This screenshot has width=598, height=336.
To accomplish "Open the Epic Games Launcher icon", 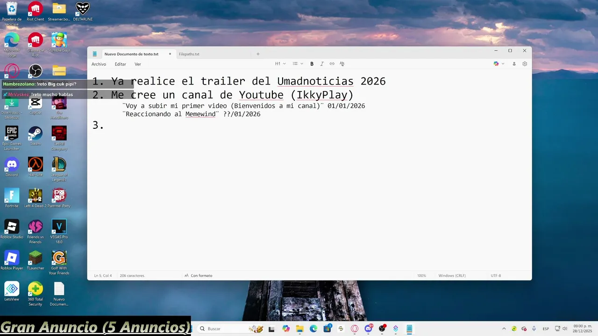I will click(x=12, y=138).
